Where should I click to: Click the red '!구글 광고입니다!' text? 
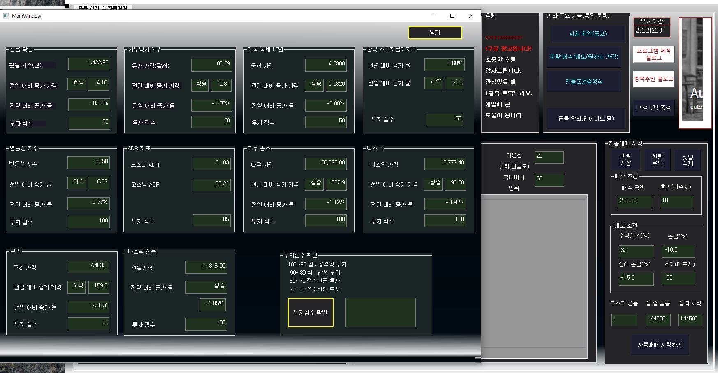[508, 49]
